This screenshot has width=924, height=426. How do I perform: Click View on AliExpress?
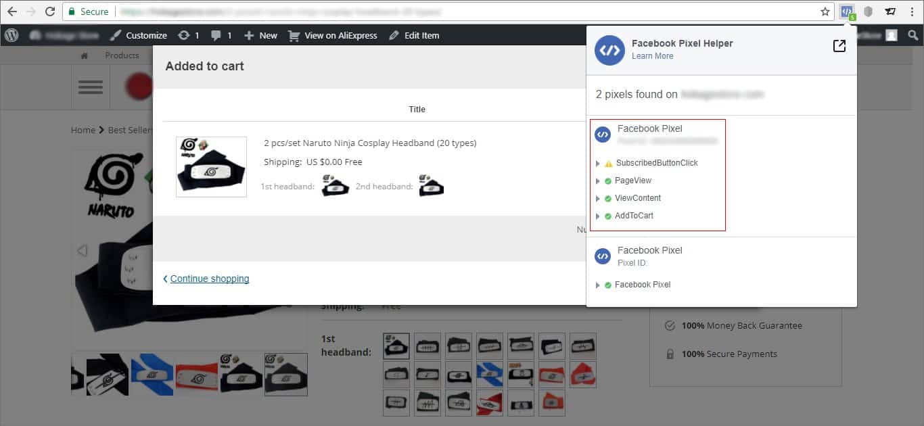click(x=333, y=35)
